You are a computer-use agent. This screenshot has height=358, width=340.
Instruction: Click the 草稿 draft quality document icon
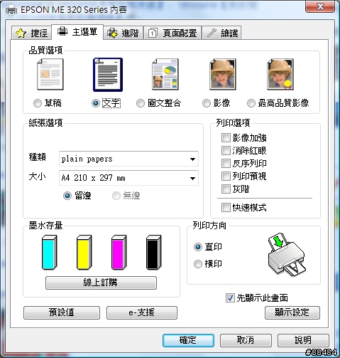[50, 74]
